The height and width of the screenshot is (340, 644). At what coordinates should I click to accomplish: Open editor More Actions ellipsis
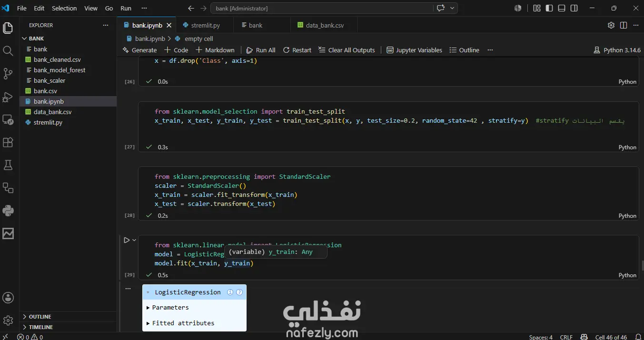[636, 25]
